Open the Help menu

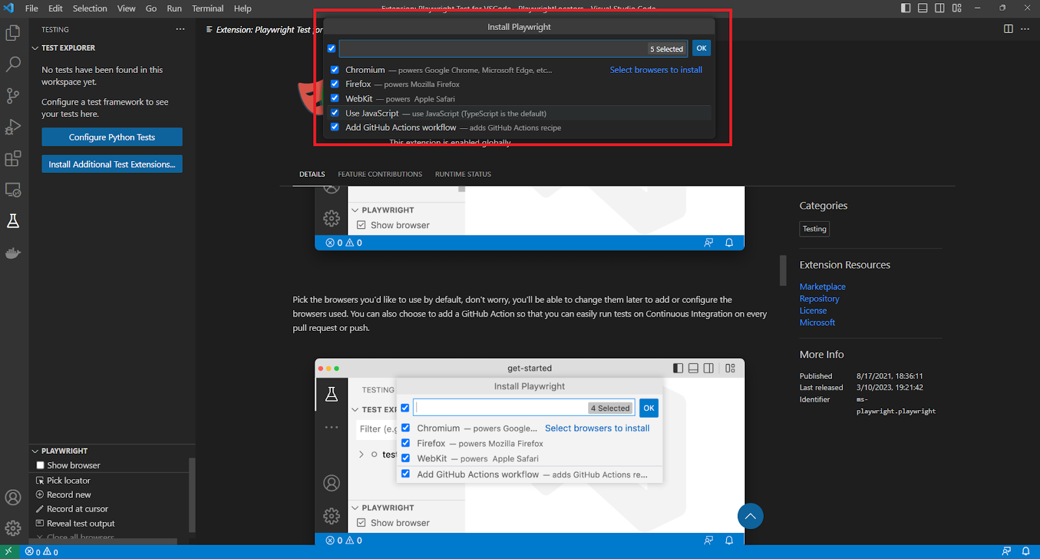242,8
